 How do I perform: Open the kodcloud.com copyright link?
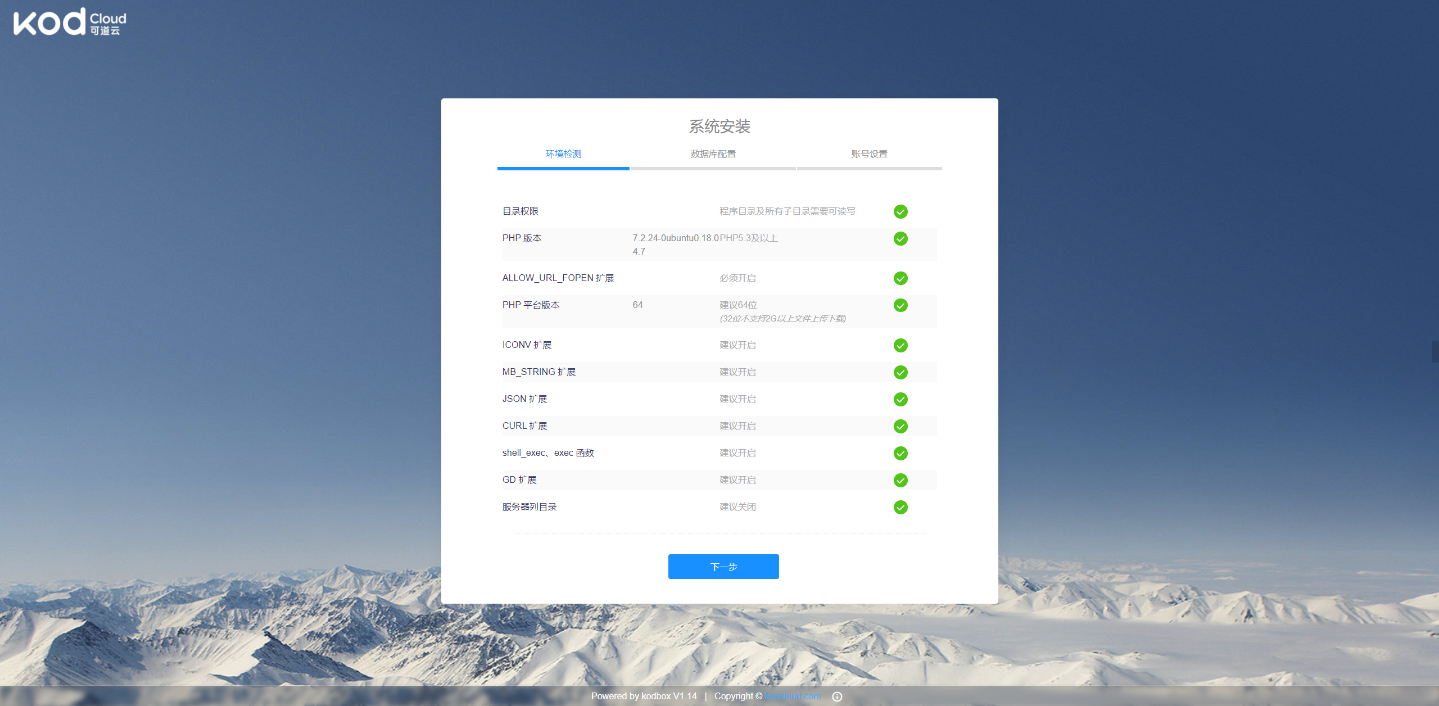(791, 696)
